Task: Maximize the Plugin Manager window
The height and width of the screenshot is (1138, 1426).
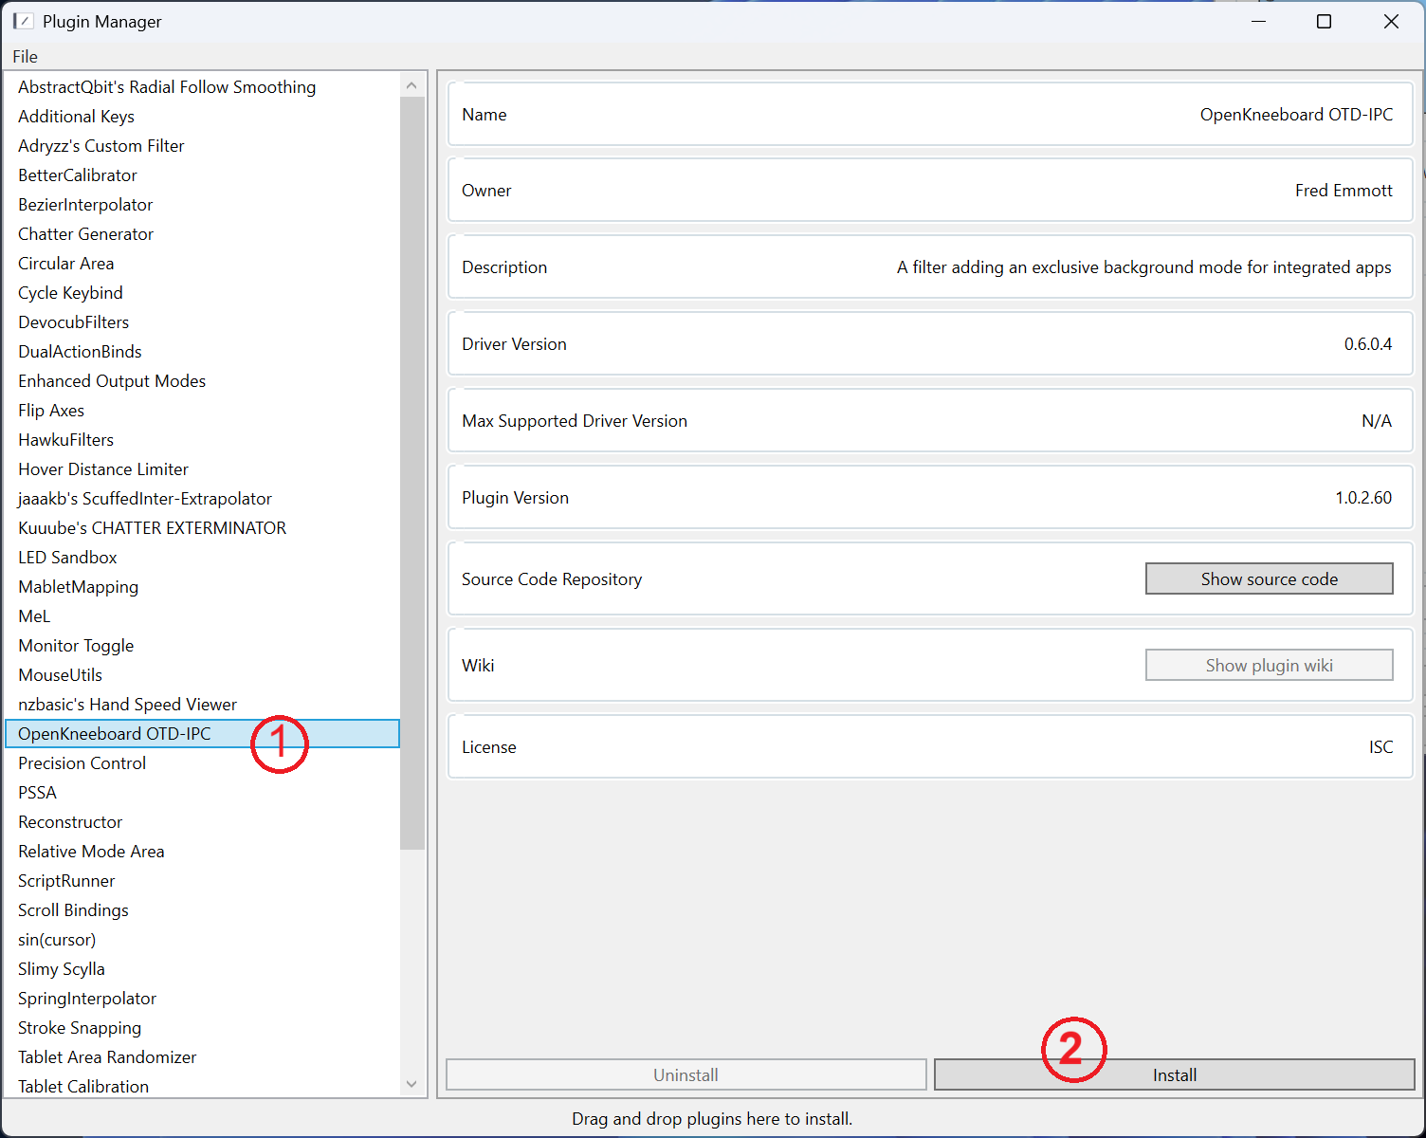Action: (1324, 21)
